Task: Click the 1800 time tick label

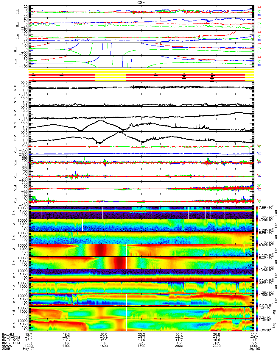Action: 141,346
